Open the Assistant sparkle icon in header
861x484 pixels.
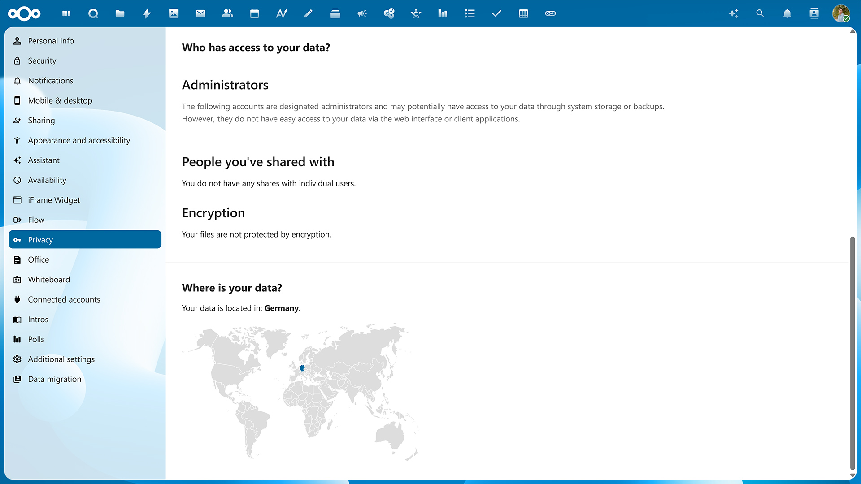[733, 13]
